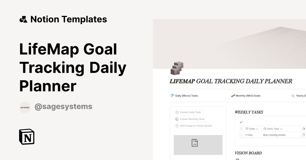The image size is (306, 160).
Task: Open the sagesystems avatar badge
Action: (x=25, y=107)
